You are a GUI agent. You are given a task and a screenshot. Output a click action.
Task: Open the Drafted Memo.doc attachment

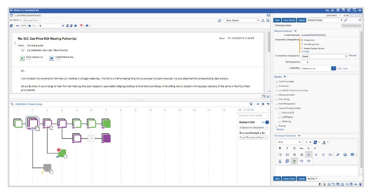pos(58,58)
